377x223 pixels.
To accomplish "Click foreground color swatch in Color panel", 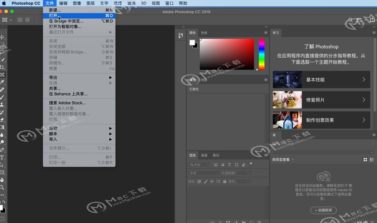I will [x=192, y=43].
